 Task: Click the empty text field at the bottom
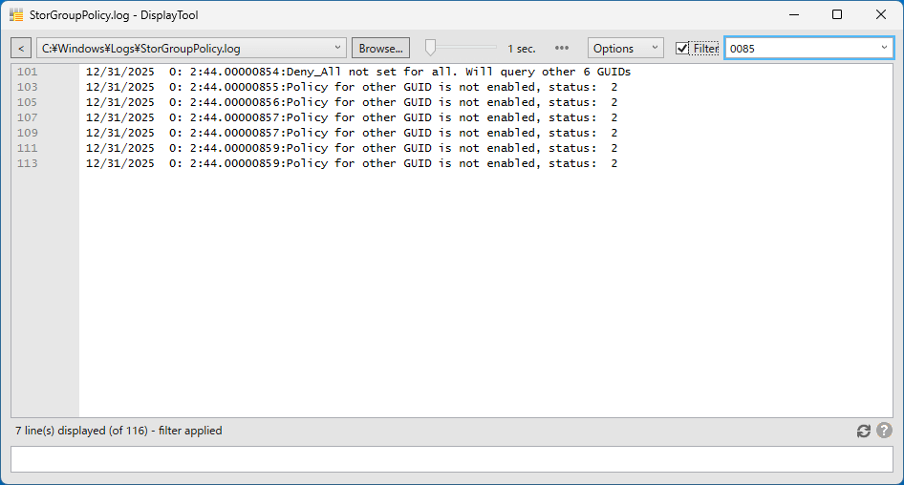pos(451,459)
